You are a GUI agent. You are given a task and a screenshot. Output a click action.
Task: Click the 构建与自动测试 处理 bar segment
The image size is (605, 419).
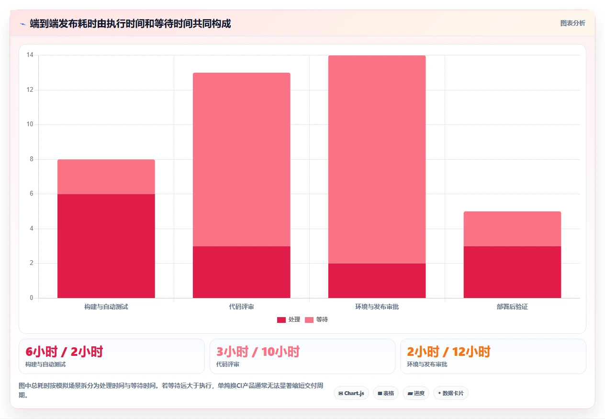(106, 246)
